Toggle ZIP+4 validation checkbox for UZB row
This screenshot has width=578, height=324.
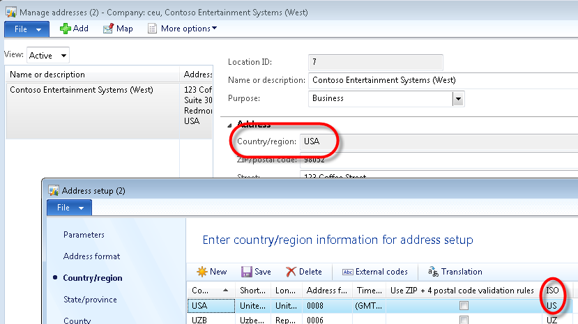point(464,320)
